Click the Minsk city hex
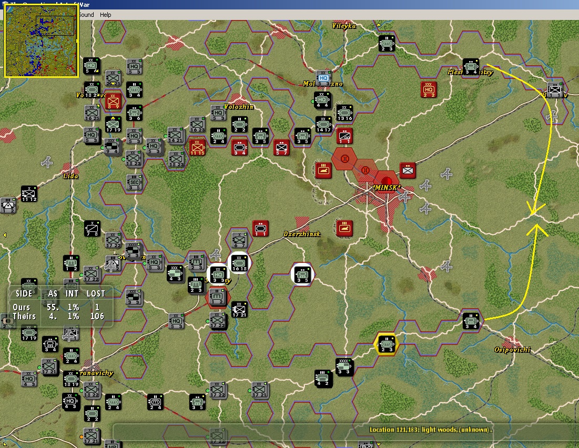The height and width of the screenshot is (448, 579). [386, 182]
